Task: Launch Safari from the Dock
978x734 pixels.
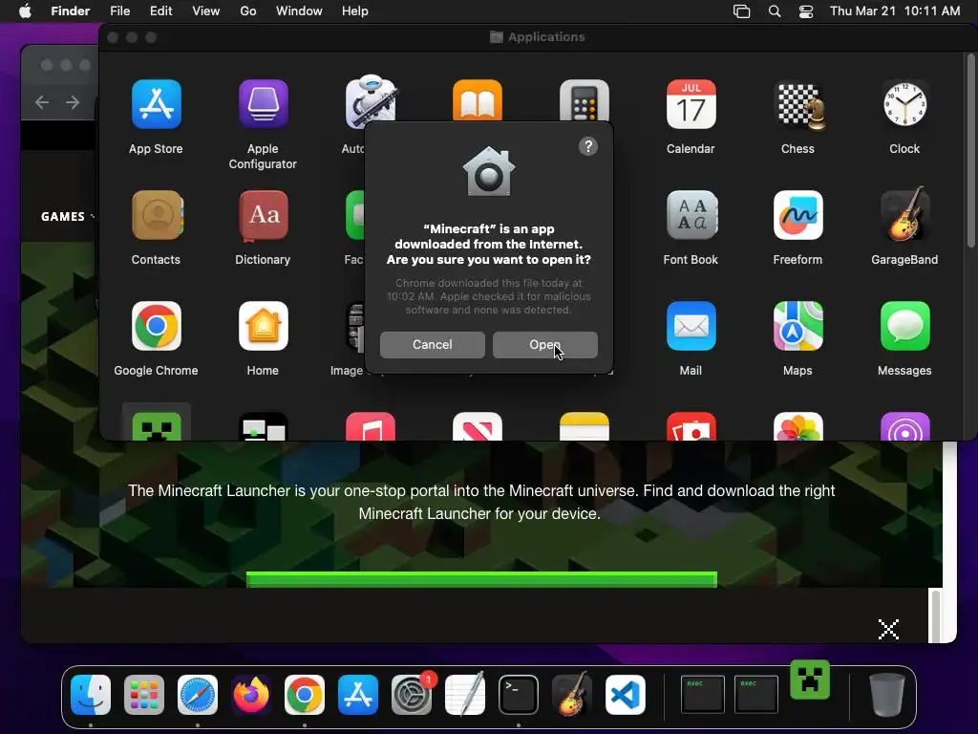Action: tap(198, 695)
